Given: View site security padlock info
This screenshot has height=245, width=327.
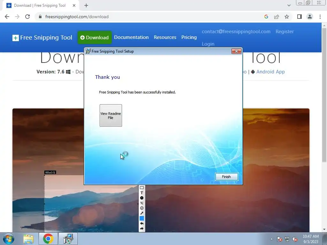Looking at the screenshot, I should 40,17.
